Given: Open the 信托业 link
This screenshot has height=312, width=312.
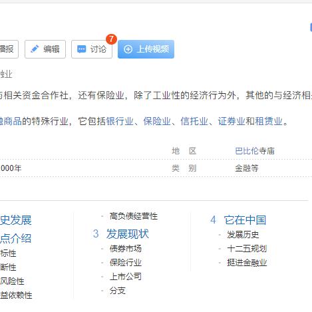Looking at the screenshot, I should [194, 122].
